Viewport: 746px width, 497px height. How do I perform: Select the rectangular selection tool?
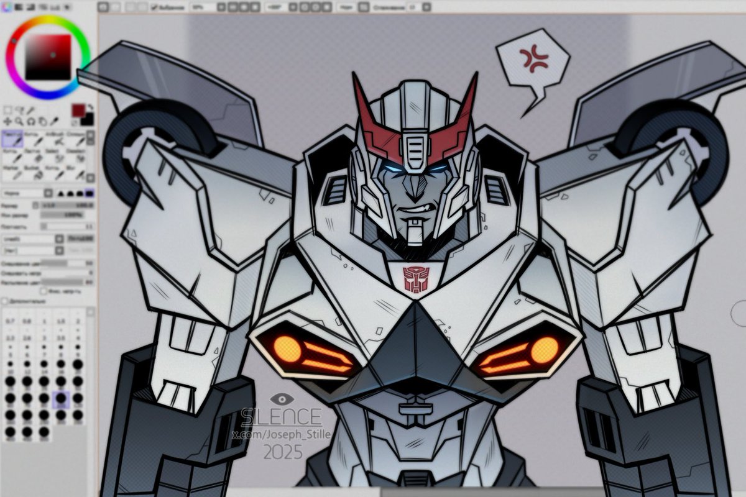click(8, 111)
